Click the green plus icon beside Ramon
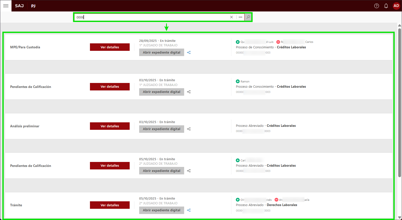 point(238,81)
